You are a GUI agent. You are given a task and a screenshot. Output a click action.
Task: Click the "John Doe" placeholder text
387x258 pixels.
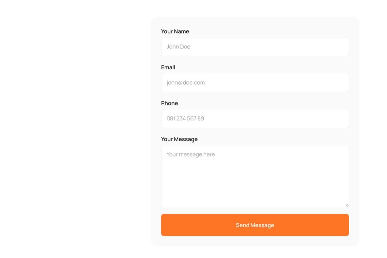178,47
